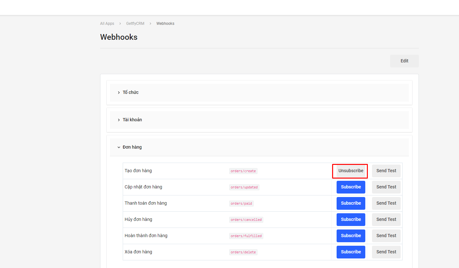Send test for Cập nhật đơn hàng
This screenshot has height=268, width=459.
point(386,187)
